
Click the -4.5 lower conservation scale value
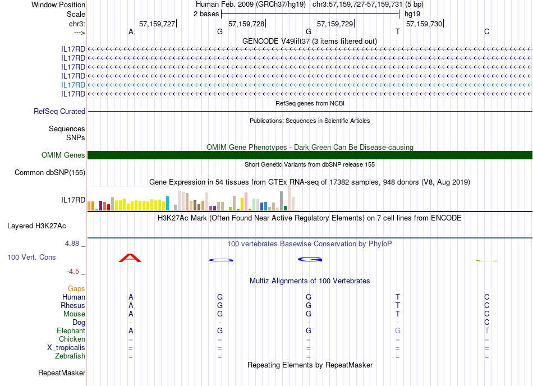[x=73, y=271]
